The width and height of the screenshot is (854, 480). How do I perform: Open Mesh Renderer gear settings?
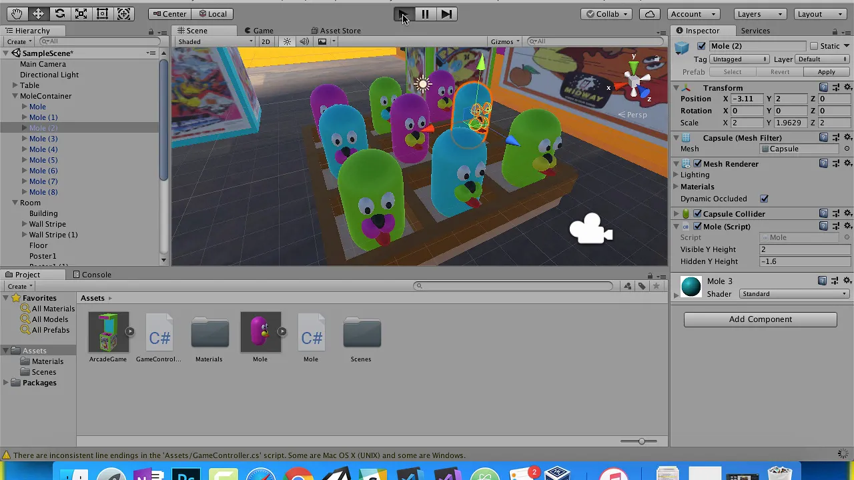point(848,163)
